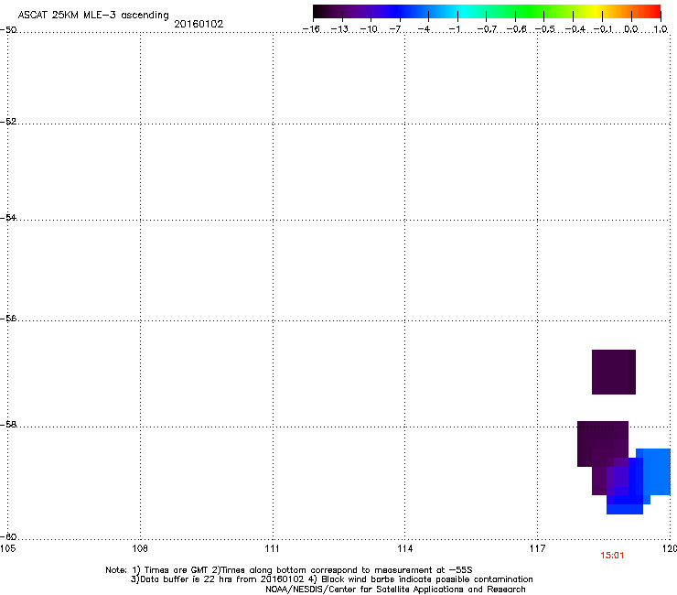Click the colorbar label 1.0
The width and height of the screenshot is (677, 595).
point(661,29)
